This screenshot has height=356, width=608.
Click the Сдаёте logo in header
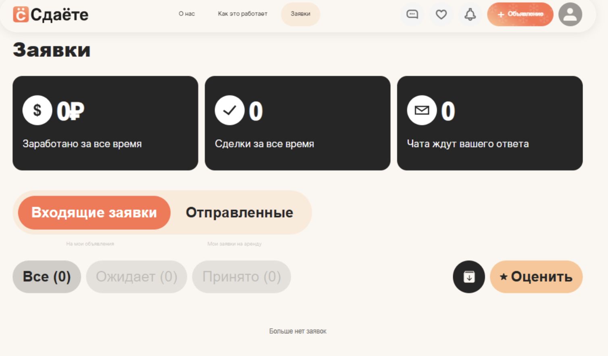51,14
